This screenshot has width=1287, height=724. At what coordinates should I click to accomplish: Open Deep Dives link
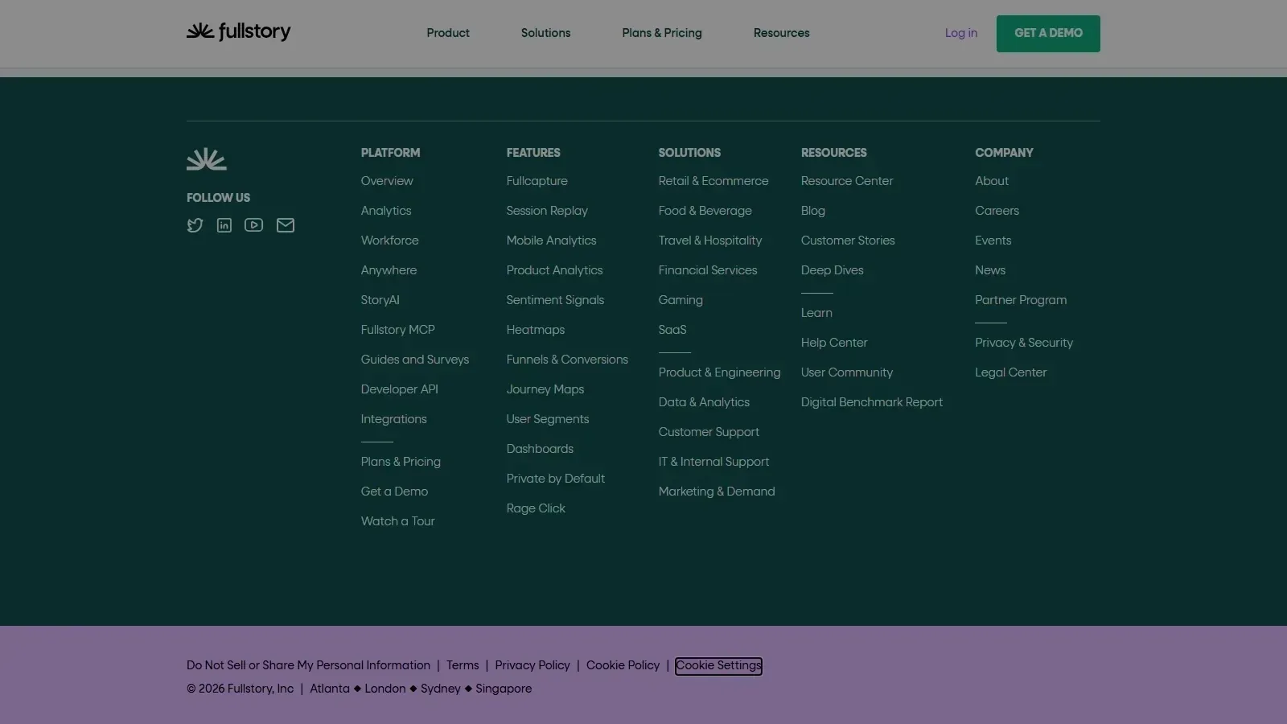point(833,270)
